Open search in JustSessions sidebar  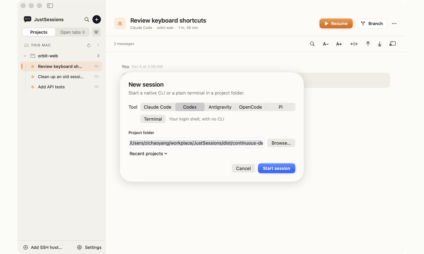(x=87, y=19)
